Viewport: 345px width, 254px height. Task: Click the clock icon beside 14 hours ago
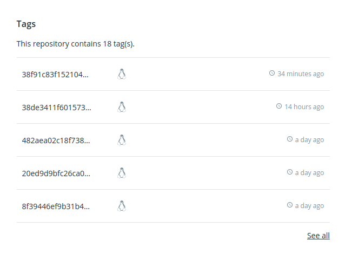(279, 106)
